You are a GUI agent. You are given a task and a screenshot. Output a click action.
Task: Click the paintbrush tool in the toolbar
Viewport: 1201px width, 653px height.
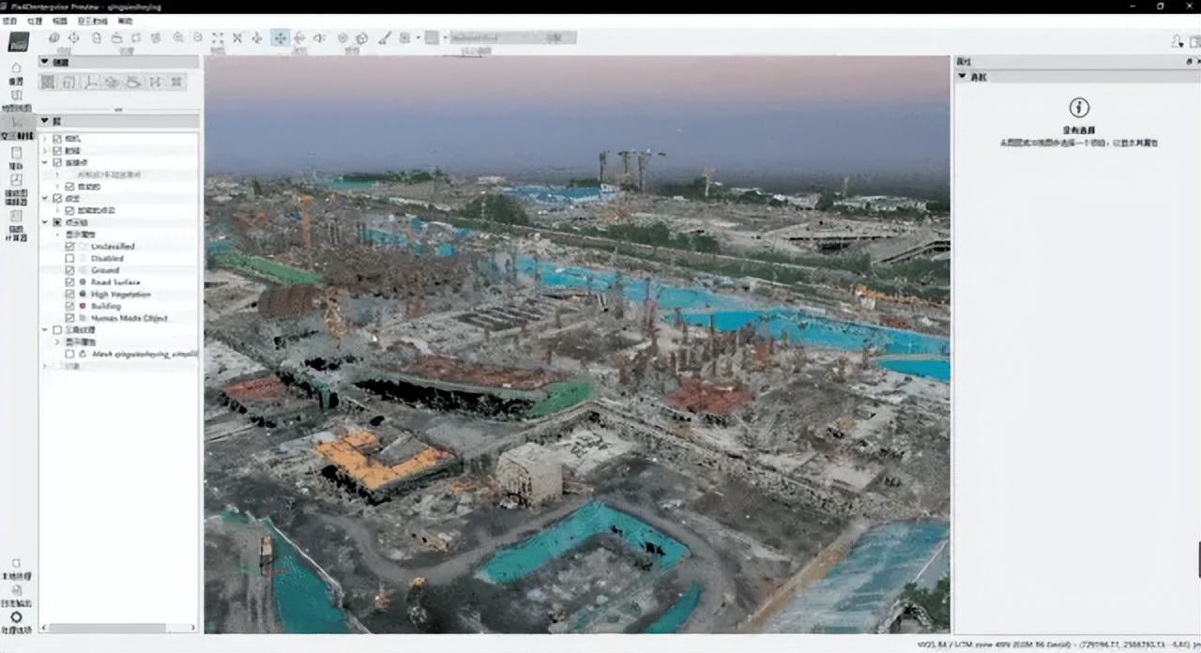click(x=384, y=38)
